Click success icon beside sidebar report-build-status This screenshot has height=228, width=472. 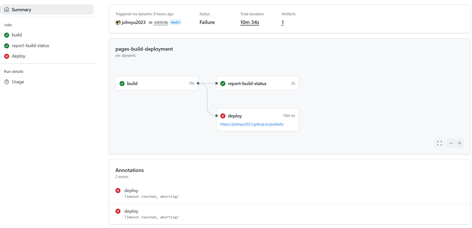pos(7,46)
